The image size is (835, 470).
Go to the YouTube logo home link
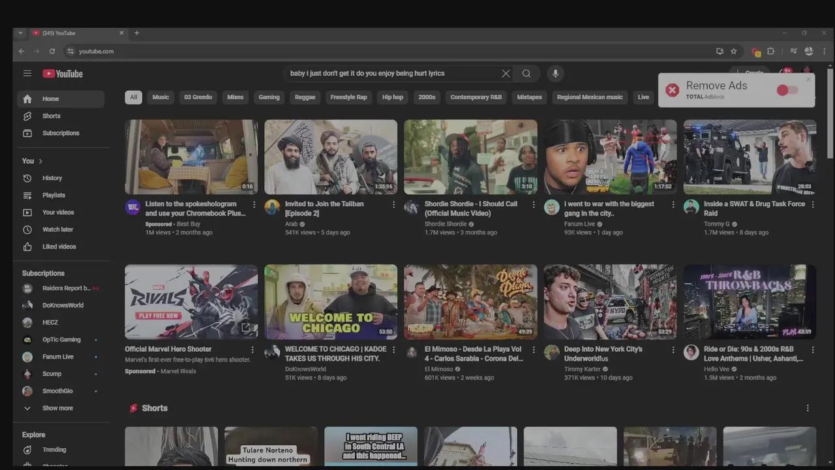click(63, 74)
